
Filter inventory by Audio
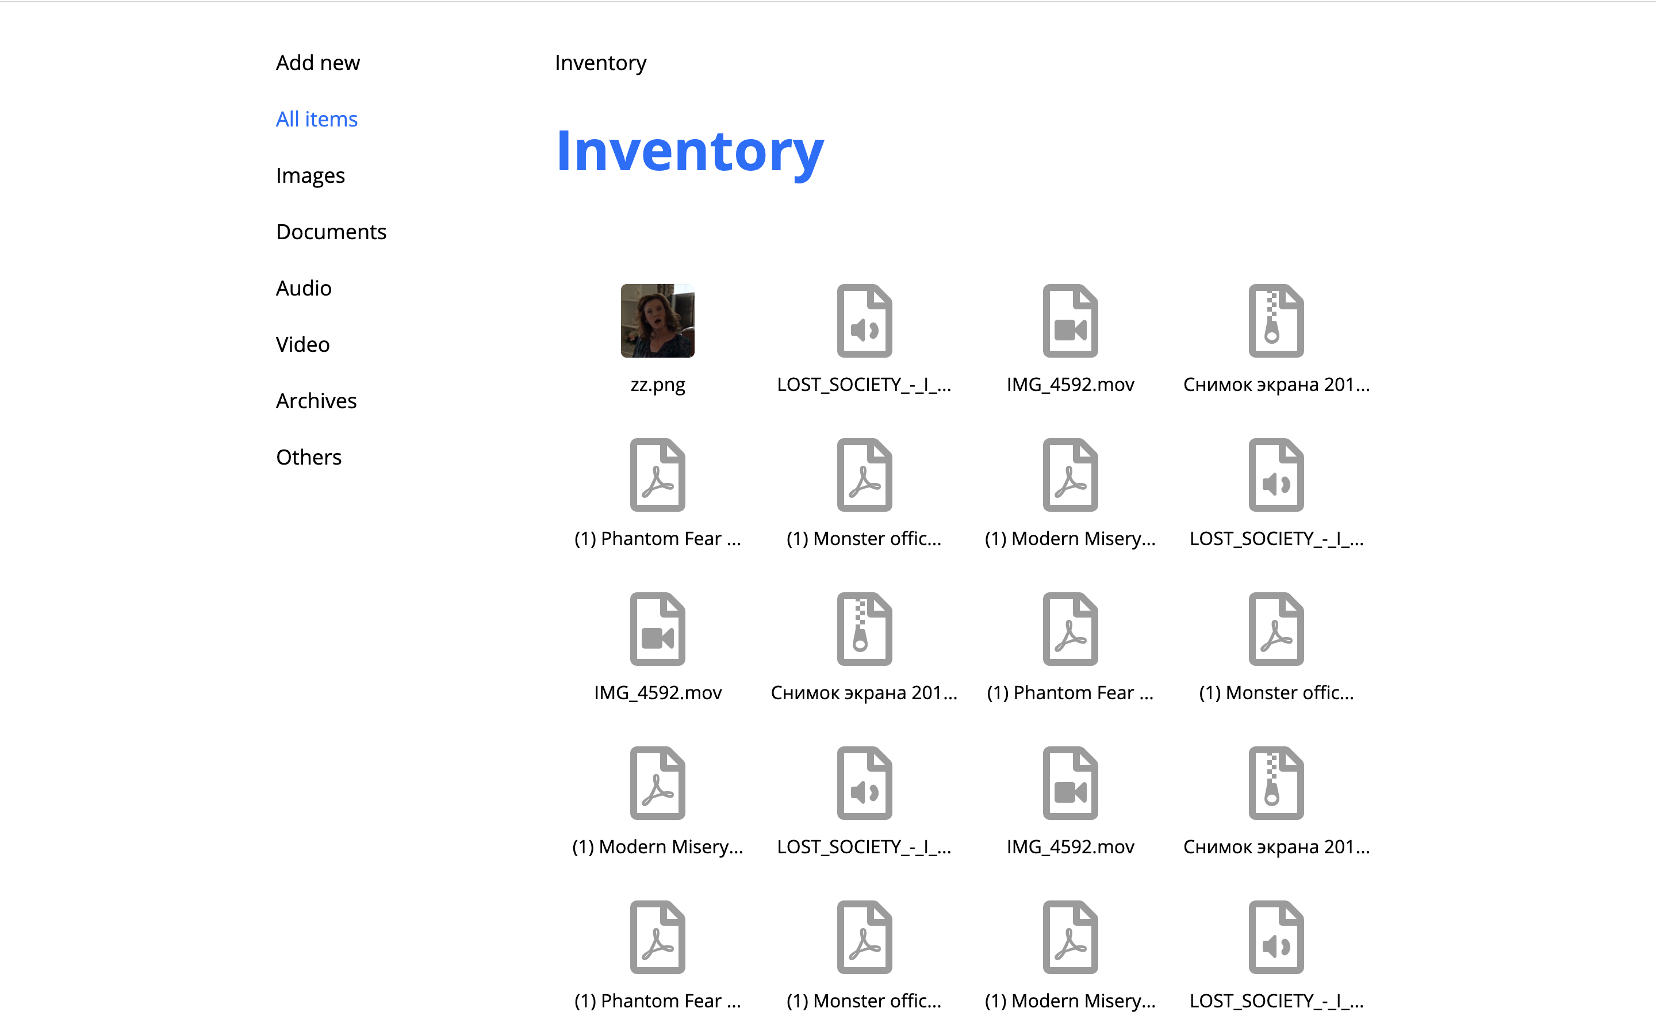303,288
